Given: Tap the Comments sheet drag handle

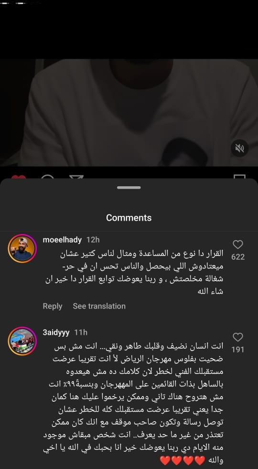Looking at the screenshot, I should [x=129, y=188].
